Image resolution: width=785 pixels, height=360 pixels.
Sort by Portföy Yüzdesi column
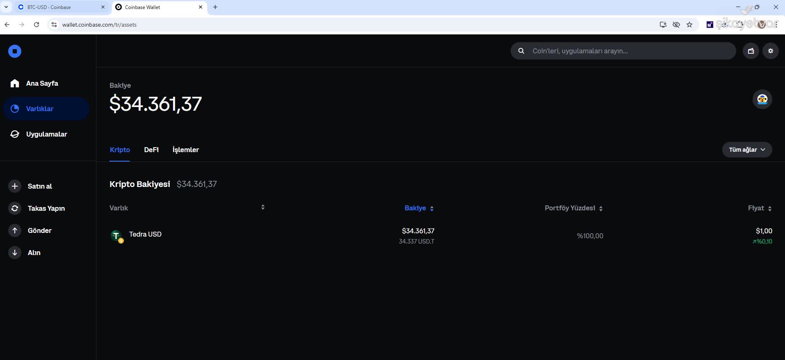(573, 208)
